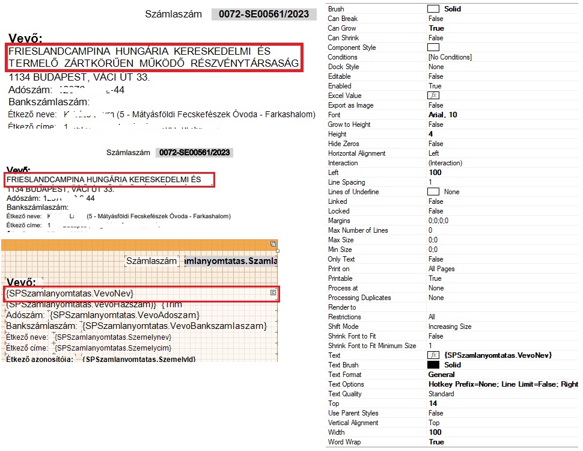Select the SzemelyId field in the designer

tap(139, 360)
